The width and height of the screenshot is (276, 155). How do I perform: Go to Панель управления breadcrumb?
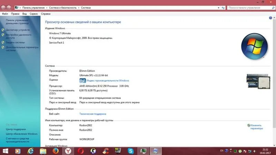[33, 8]
